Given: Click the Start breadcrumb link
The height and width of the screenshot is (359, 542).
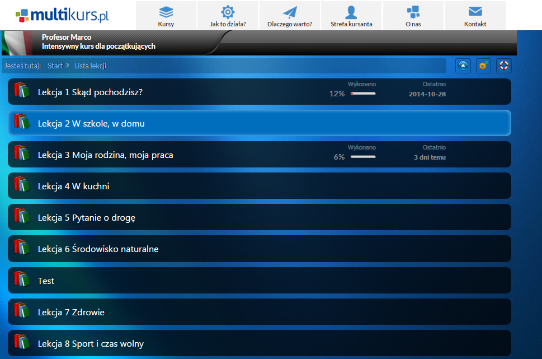Looking at the screenshot, I should 55,66.
